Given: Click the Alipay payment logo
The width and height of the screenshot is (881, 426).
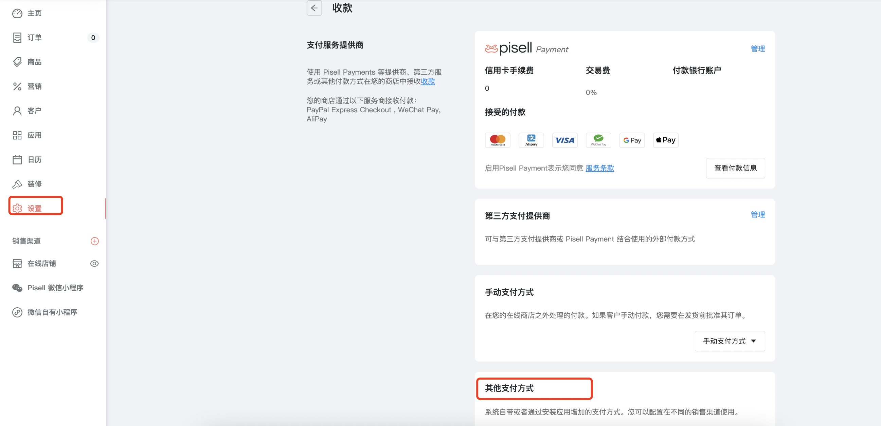Looking at the screenshot, I should click(531, 140).
